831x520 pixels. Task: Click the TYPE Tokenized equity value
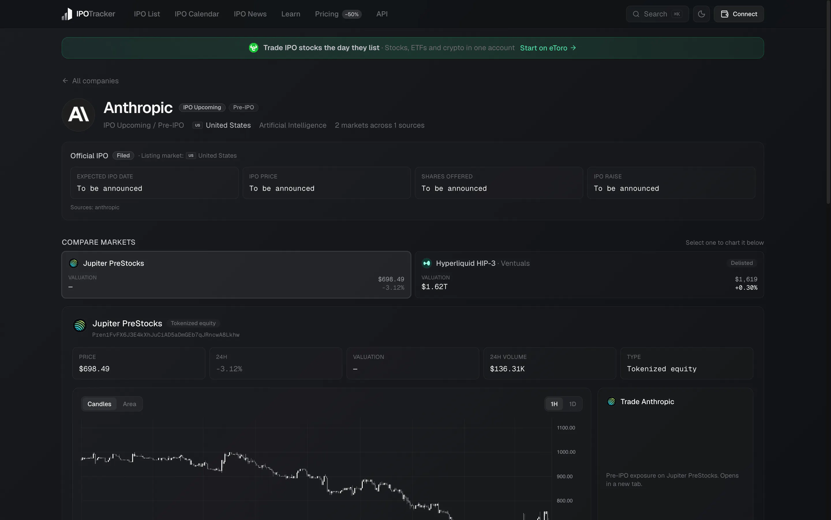[662, 369]
